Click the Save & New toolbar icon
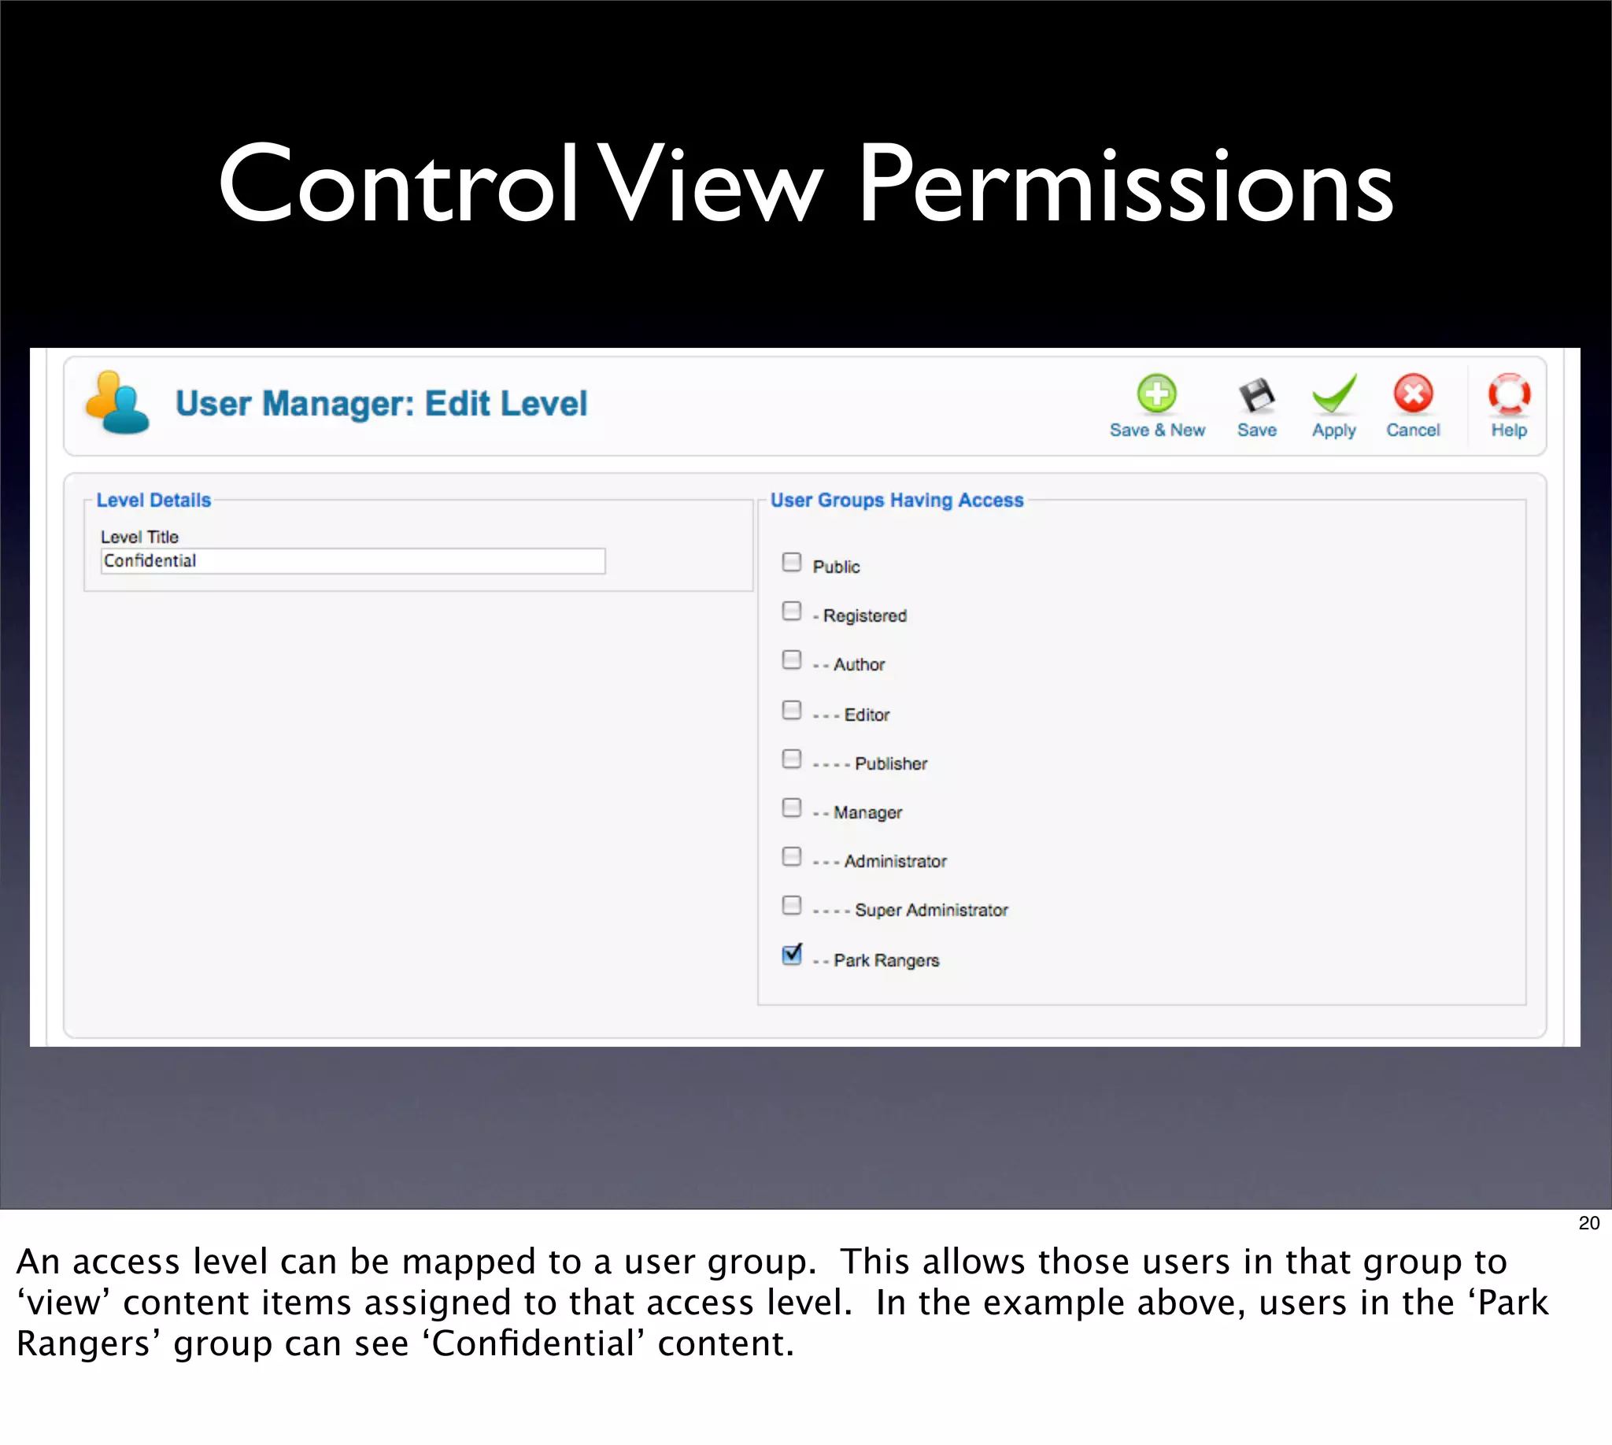 click(x=1156, y=394)
